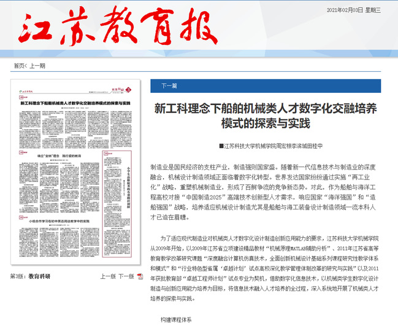Click the 下一篇 next article tab

(169, 86)
